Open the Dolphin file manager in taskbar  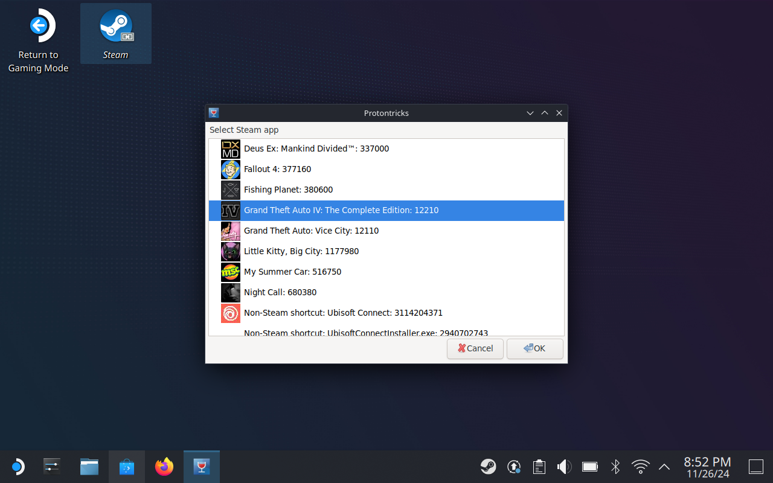tap(89, 467)
